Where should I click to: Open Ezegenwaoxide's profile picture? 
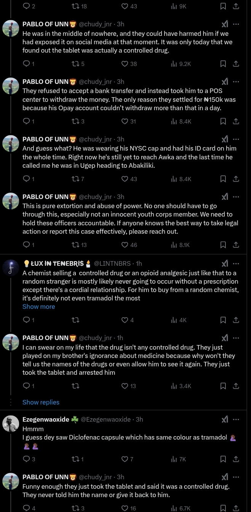[x=11, y=423]
